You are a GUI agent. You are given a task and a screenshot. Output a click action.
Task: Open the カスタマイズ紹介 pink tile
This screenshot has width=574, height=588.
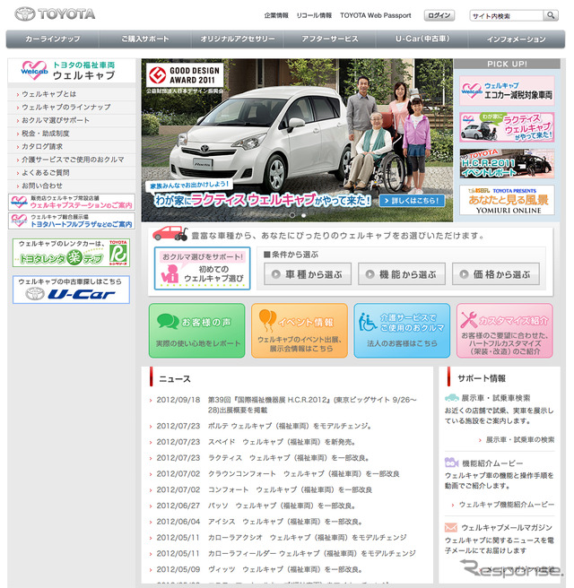[x=505, y=331]
